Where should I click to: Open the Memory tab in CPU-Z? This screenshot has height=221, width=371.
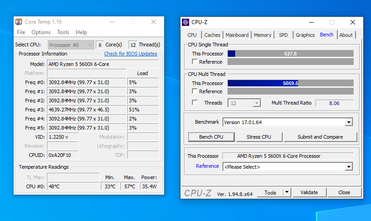(x=263, y=35)
